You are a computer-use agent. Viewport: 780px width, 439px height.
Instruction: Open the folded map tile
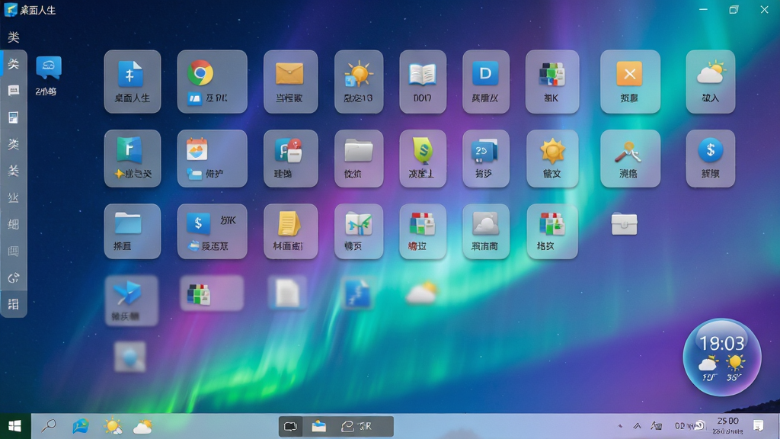pos(359,231)
